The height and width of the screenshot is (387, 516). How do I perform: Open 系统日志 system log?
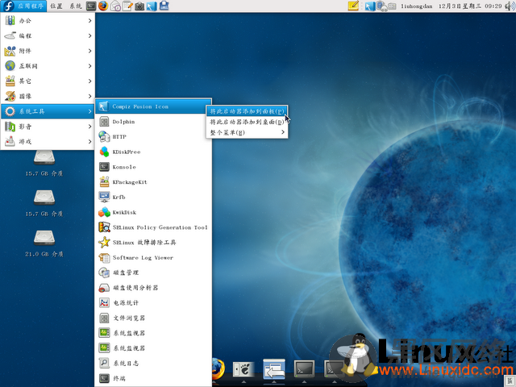pyautogui.click(x=153, y=364)
